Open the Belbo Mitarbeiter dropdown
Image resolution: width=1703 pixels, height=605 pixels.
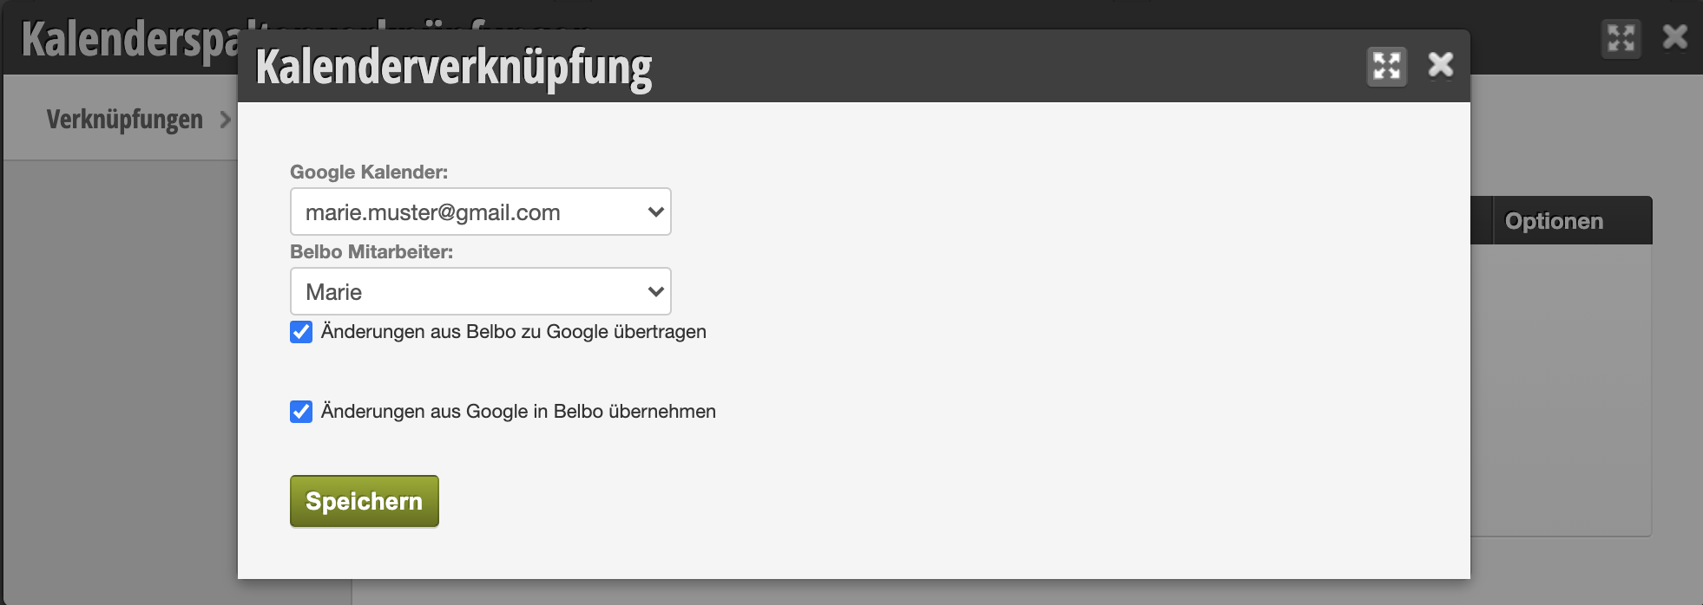click(480, 291)
